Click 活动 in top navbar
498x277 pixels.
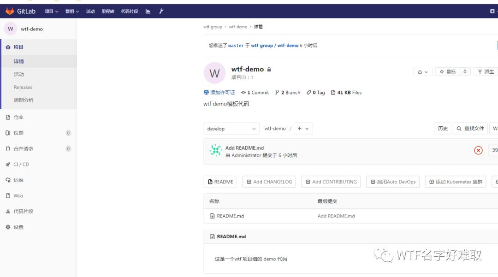point(90,12)
